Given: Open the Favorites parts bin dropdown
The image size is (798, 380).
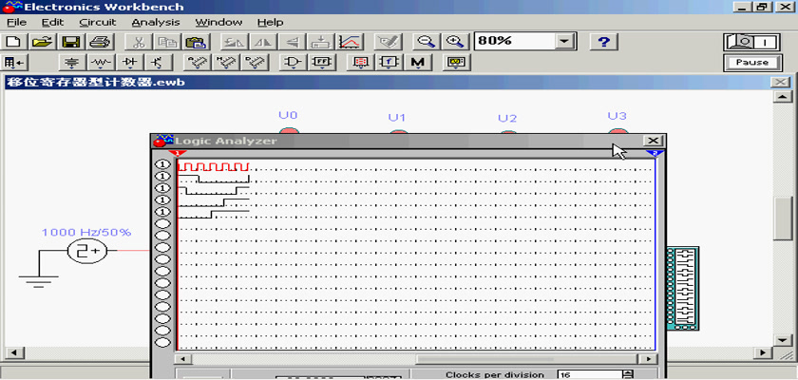Looking at the screenshot, I should coord(14,63).
